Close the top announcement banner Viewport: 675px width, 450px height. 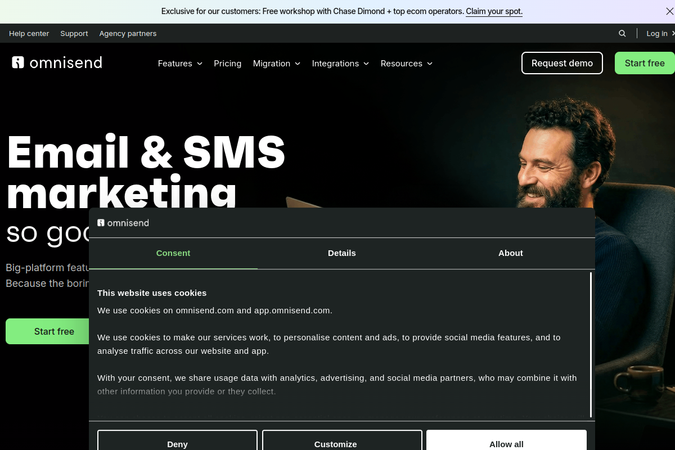coord(669,11)
